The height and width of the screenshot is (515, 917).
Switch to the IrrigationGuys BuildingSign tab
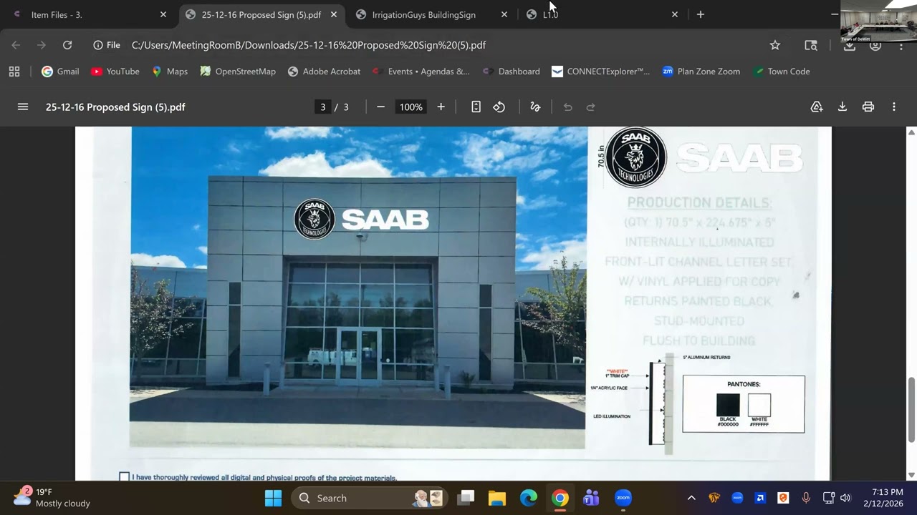pyautogui.click(x=431, y=14)
